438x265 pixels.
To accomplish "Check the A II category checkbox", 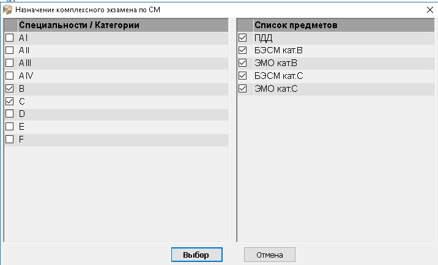I will [x=10, y=50].
